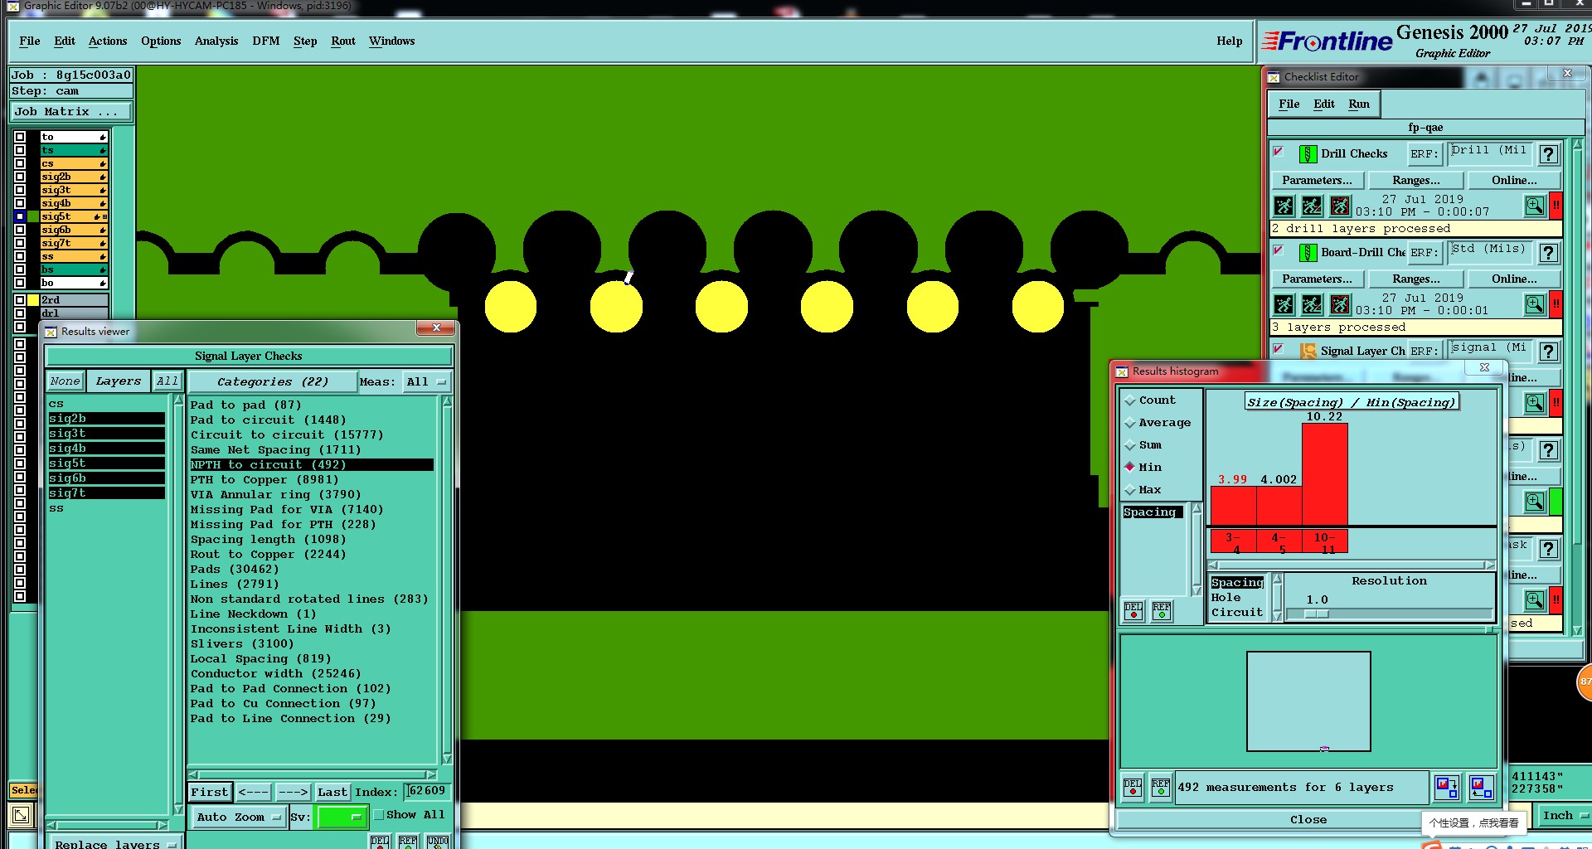Open the Replace layers dropdown
Image resolution: width=1592 pixels, height=849 pixels.
click(114, 843)
